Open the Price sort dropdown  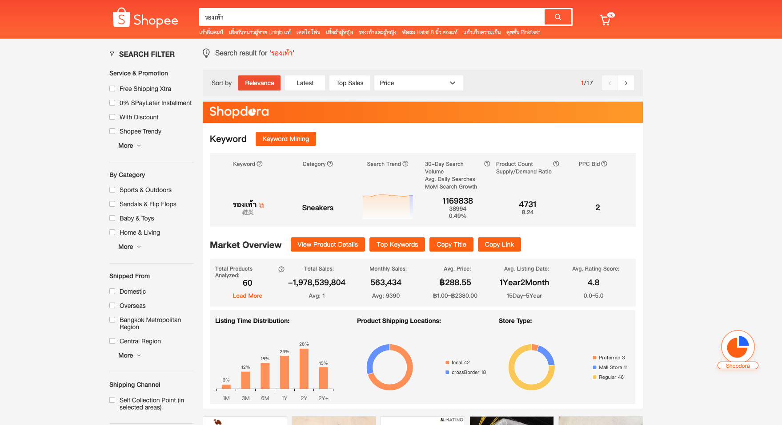pyautogui.click(x=418, y=83)
